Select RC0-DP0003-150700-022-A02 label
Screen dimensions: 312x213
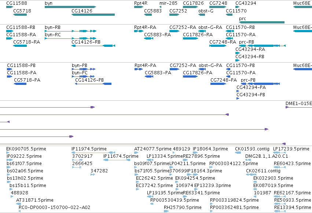54,208
